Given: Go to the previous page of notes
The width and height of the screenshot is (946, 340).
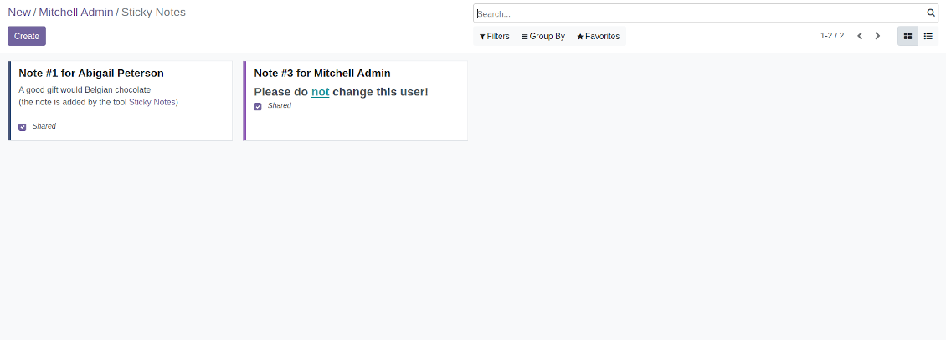Looking at the screenshot, I should point(860,36).
